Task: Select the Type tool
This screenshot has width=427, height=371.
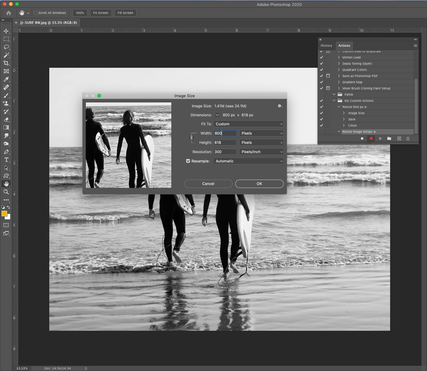Action: (6, 160)
